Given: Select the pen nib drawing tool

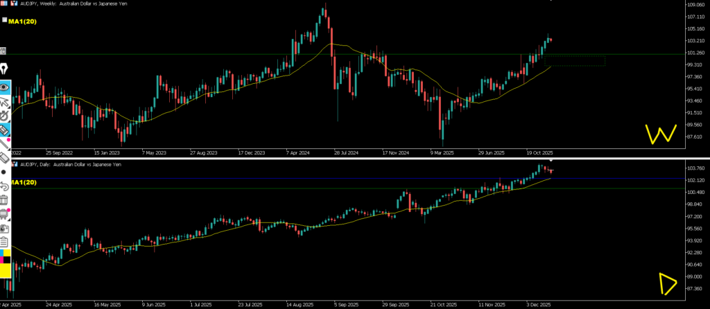Looking at the screenshot, I should click(4, 70).
